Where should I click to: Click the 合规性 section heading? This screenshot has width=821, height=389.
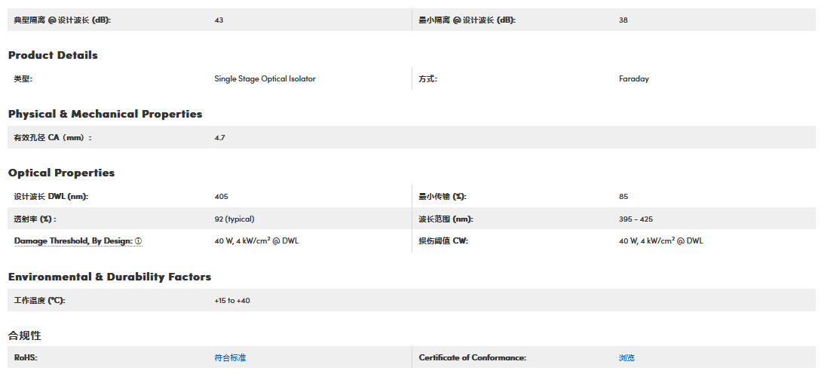coord(24,335)
